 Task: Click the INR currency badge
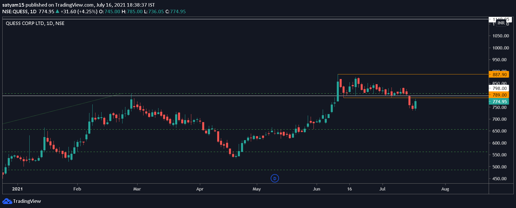[x=501, y=23]
